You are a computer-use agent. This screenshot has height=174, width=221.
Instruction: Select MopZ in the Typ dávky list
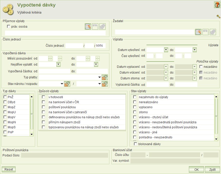coord(5,107)
